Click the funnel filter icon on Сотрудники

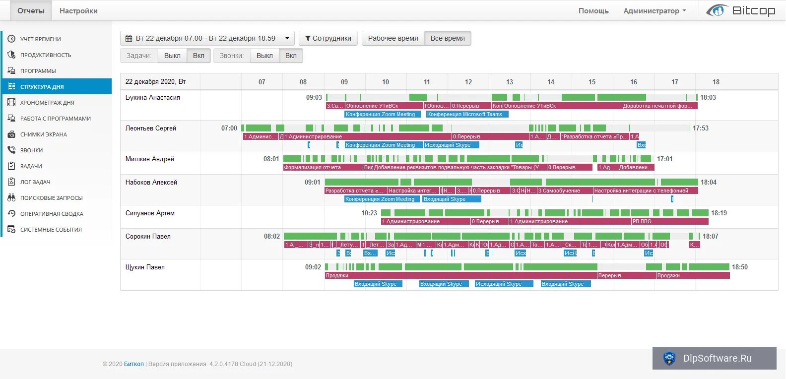308,38
